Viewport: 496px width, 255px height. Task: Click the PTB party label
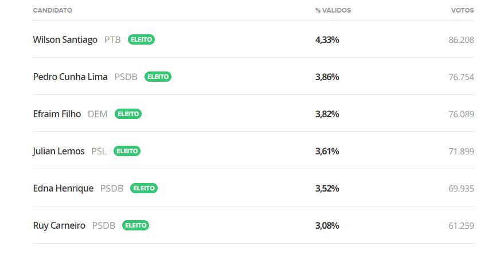[112, 40]
